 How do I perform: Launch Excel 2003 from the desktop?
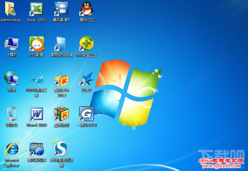[36, 9]
